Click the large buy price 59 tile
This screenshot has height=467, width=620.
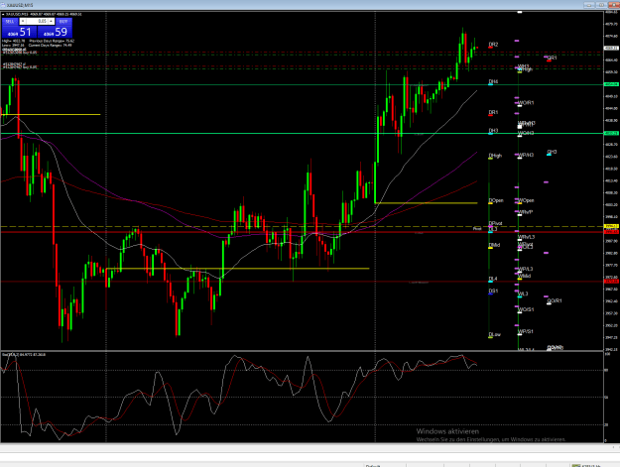click(55, 32)
